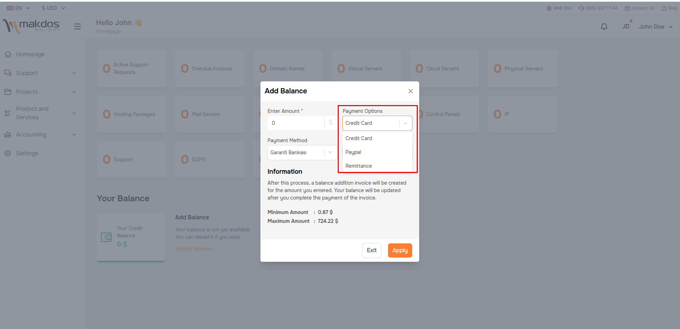Select Paypal from payment options list
Screen dimensions: 680x329
tap(353, 152)
